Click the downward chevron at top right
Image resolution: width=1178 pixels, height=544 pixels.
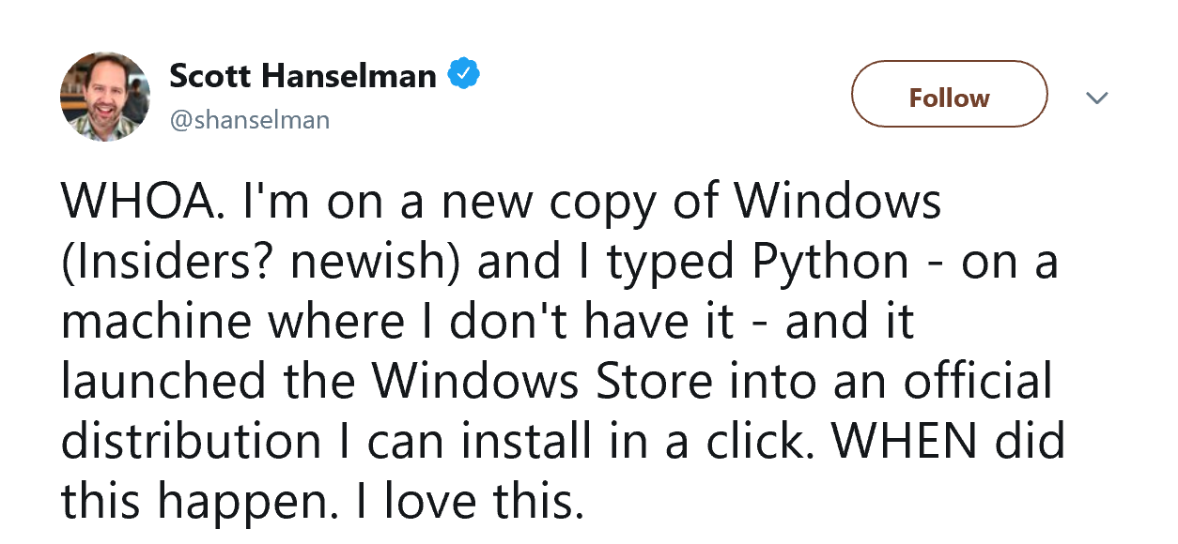pyautogui.click(x=1096, y=97)
